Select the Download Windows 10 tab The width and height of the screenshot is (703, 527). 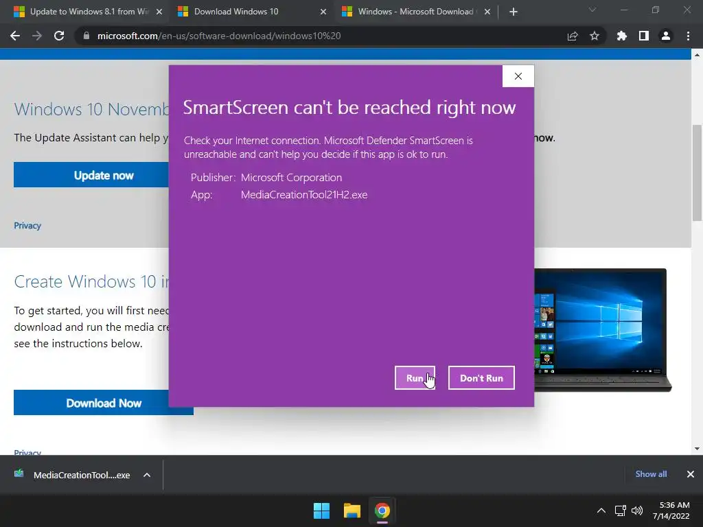pos(251,12)
